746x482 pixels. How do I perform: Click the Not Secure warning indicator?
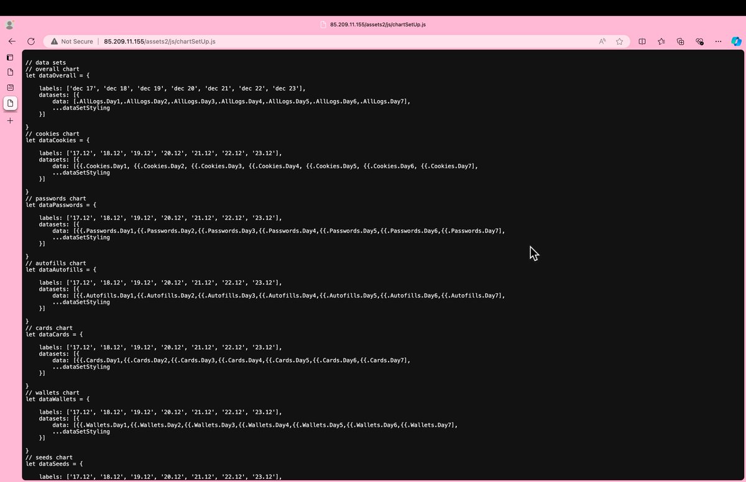(x=71, y=42)
